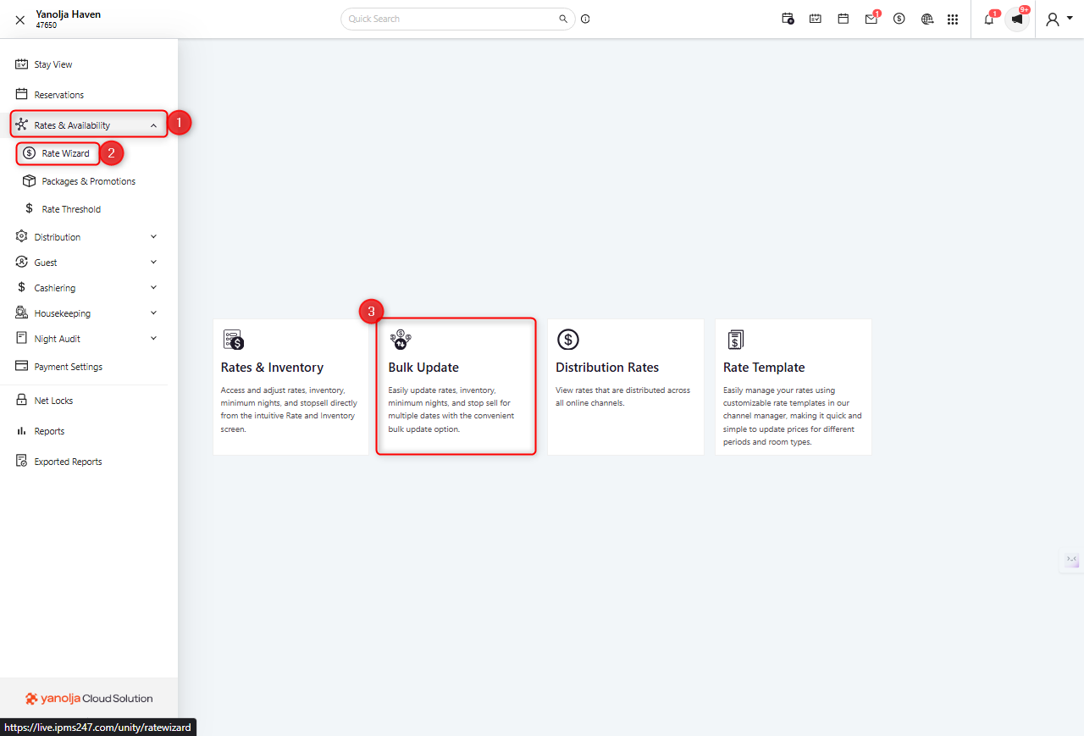Open the plain calendar icon in top bar

coord(843,19)
